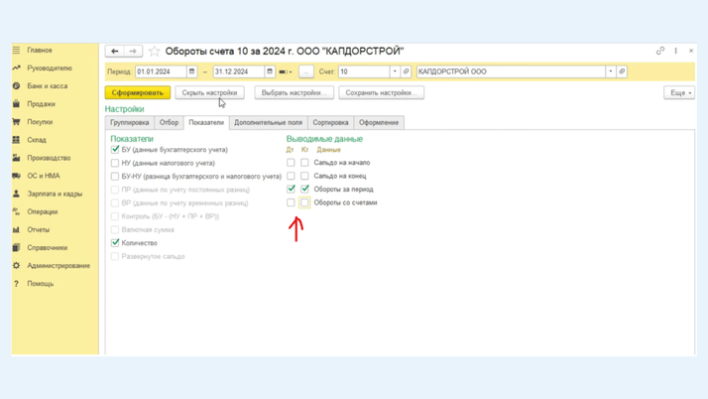Expand the organization КАПДОРСТРОЙ ООО dropdown
The height and width of the screenshot is (399, 708).
pos(611,71)
